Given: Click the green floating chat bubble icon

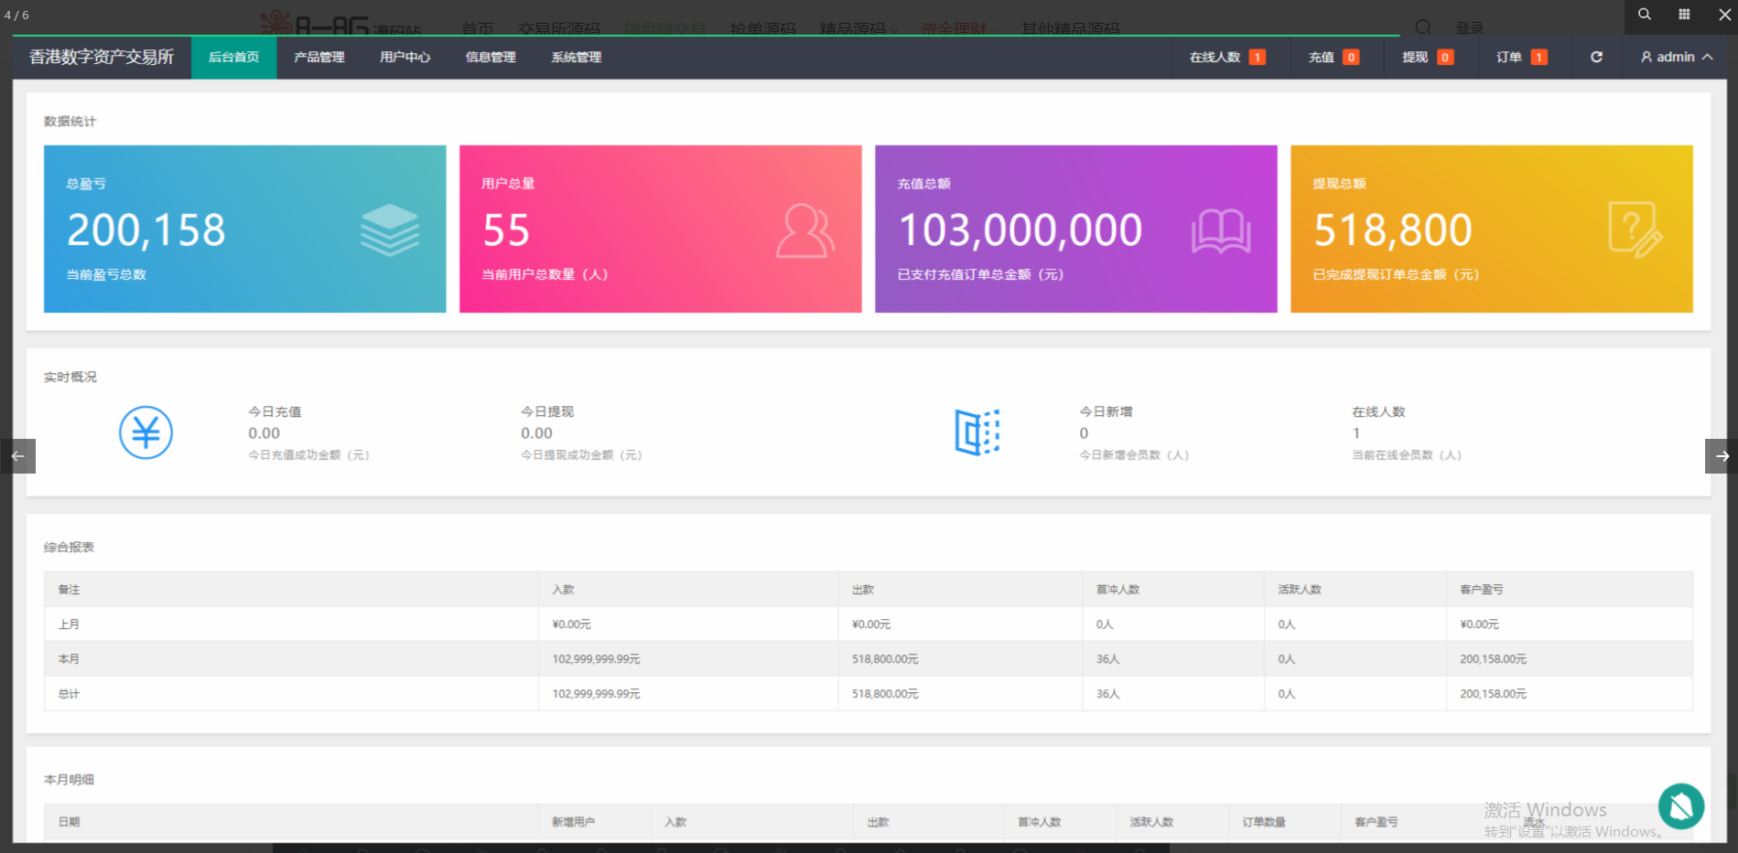Looking at the screenshot, I should (x=1680, y=806).
